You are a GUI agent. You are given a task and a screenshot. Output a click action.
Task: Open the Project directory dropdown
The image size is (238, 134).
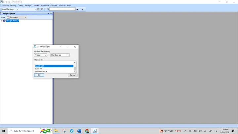tap(40, 55)
